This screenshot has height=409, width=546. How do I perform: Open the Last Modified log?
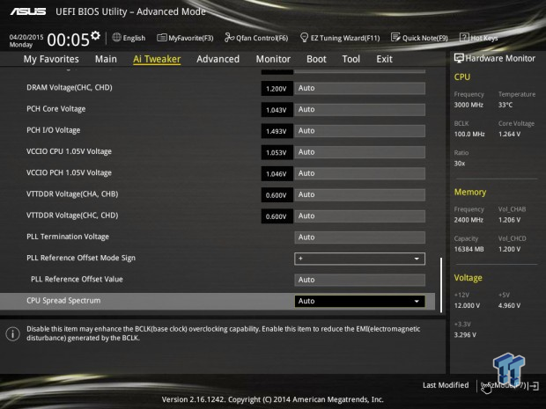coord(446,385)
